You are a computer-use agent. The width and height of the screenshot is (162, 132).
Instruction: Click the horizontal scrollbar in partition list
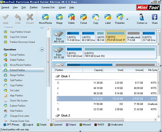point(90,120)
